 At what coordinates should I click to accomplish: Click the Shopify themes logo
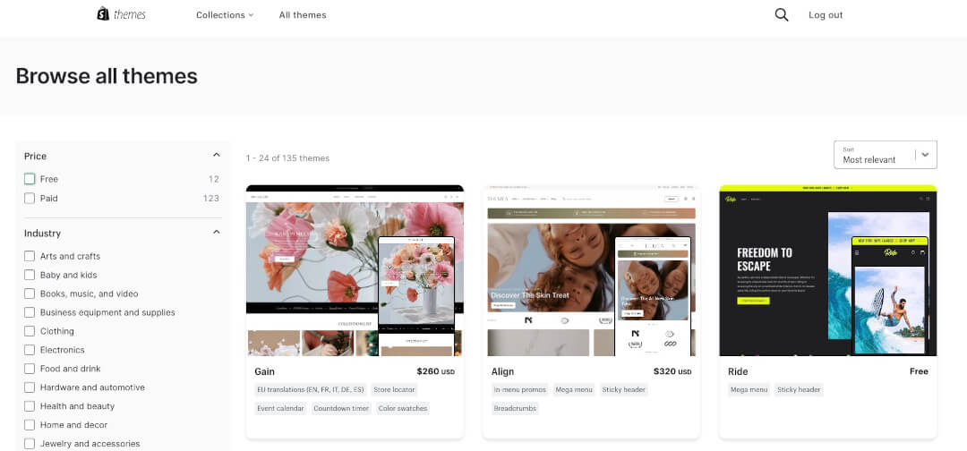(x=122, y=13)
